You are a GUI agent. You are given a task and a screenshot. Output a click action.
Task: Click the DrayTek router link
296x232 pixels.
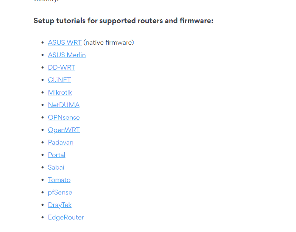(x=60, y=205)
